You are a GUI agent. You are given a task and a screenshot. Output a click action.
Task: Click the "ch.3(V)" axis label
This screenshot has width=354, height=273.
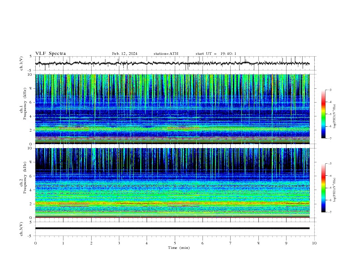click(x=21, y=229)
